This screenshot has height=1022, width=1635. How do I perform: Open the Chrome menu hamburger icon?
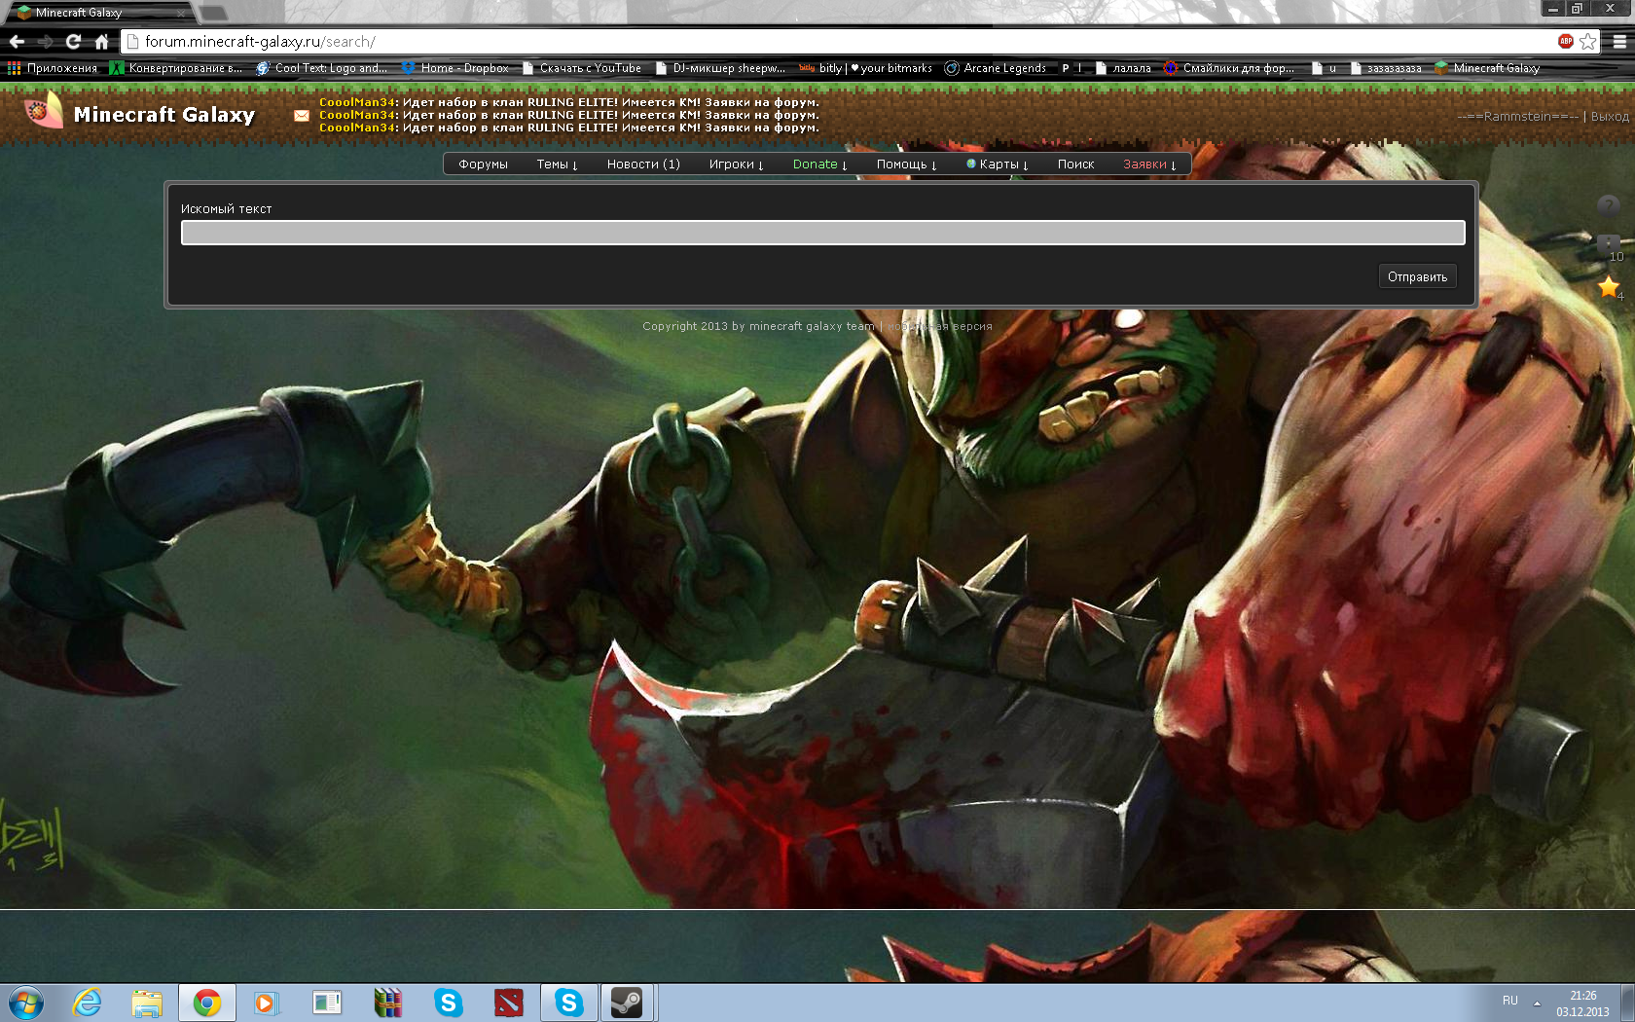(1619, 41)
